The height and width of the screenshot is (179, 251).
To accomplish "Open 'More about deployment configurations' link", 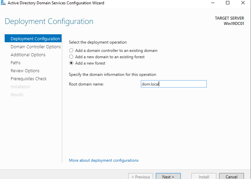I will click(104, 160).
